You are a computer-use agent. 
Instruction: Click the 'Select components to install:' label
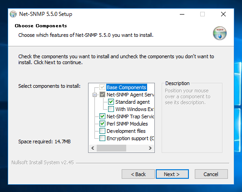(x=49, y=86)
